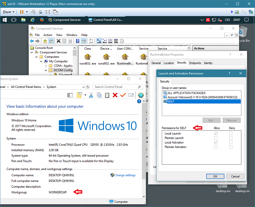Toggle Deny checkbox for Local Activation
The height and width of the screenshot is (207, 255).
pos(231,143)
